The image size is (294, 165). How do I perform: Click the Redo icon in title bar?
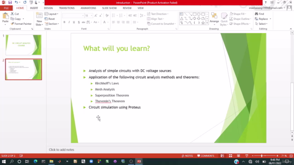pyautogui.click(x=25, y=2)
